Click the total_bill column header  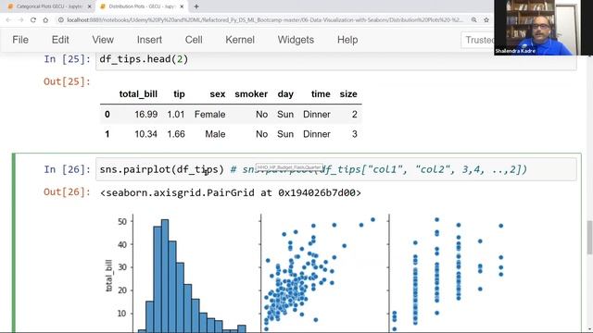(x=138, y=94)
